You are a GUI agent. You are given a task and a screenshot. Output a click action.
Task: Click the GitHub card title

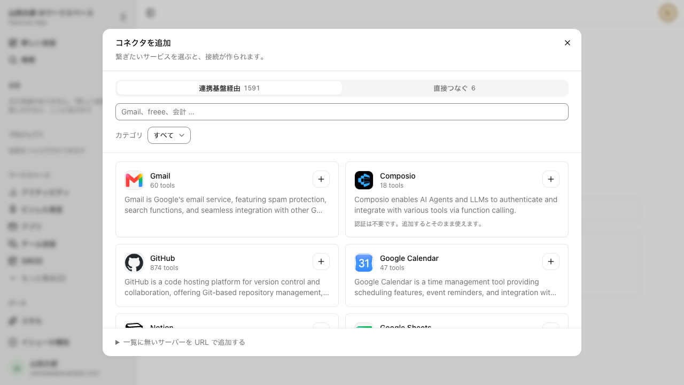162,258
